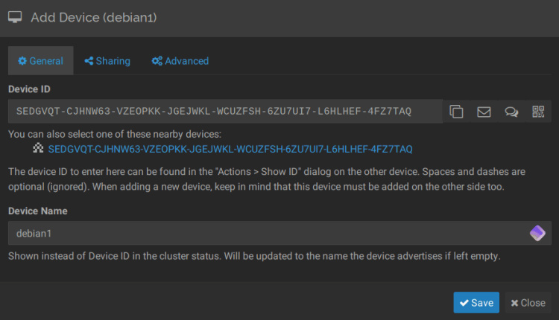Share the Device ID by email

click(484, 112)
